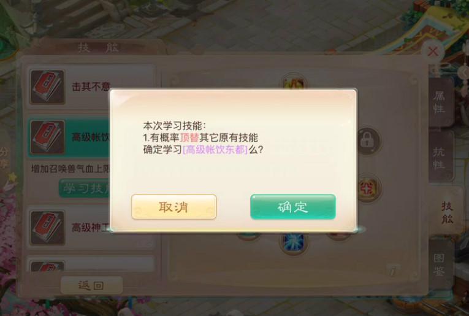Switch to the 属性 side tab

(x=440, y=102)
